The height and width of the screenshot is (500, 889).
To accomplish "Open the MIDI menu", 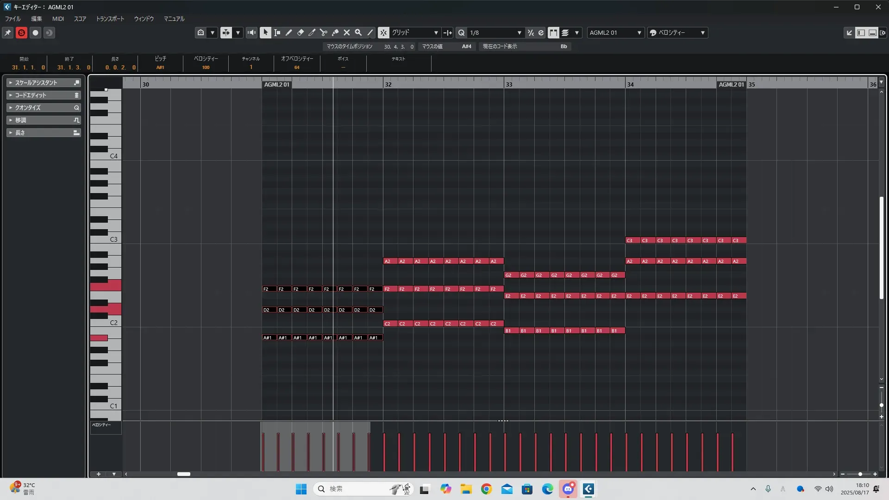I will (58, 19).
